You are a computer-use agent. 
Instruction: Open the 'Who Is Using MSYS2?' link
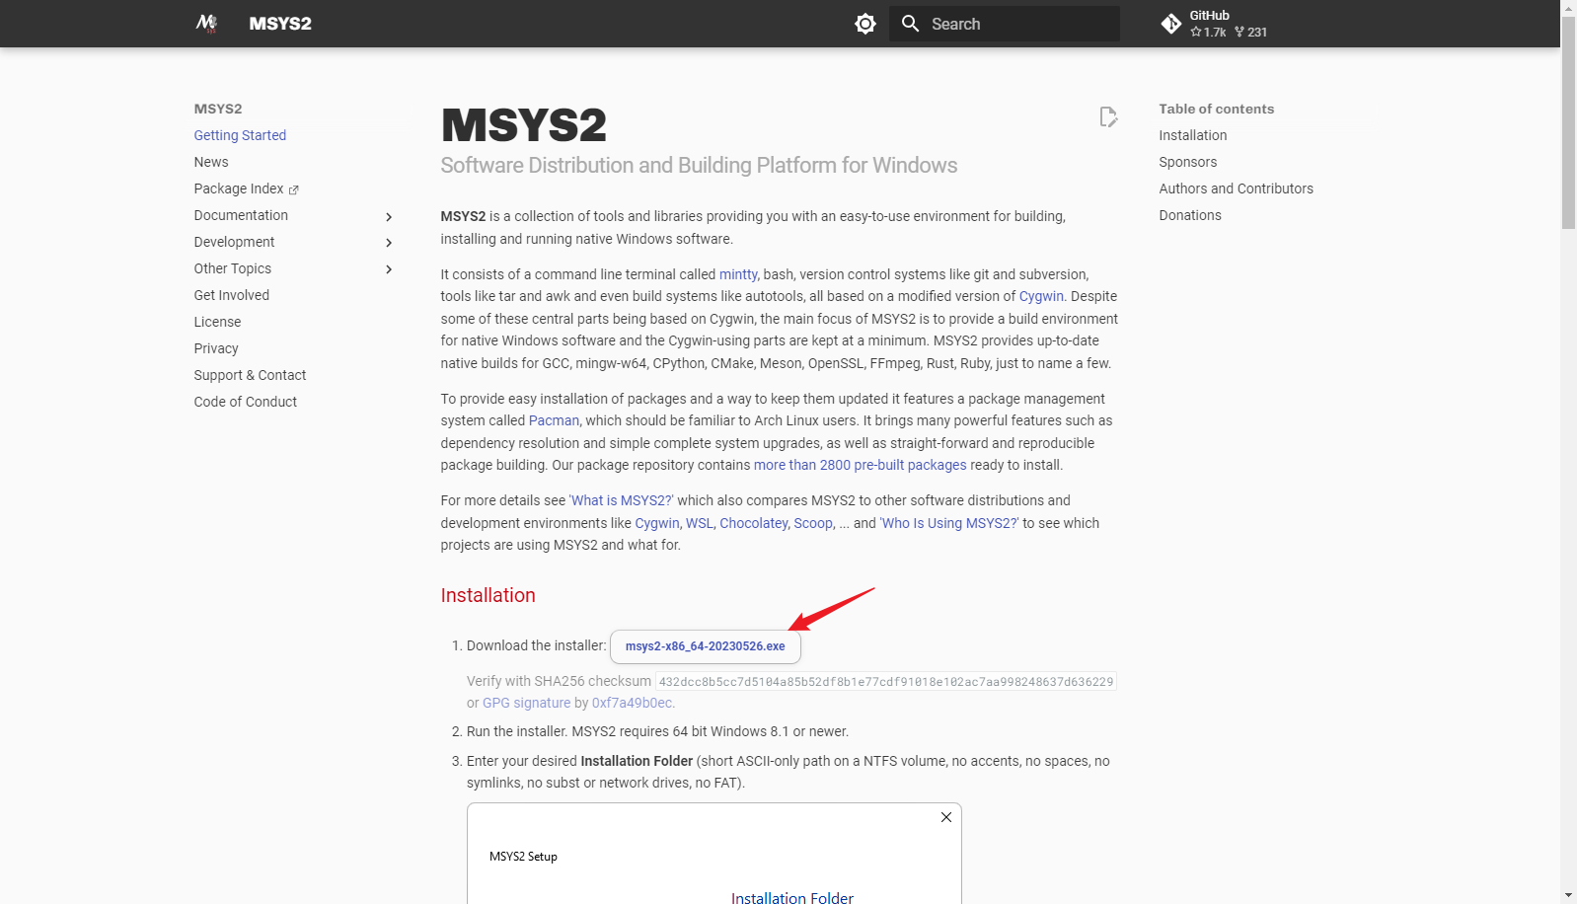tap(949, 523)
